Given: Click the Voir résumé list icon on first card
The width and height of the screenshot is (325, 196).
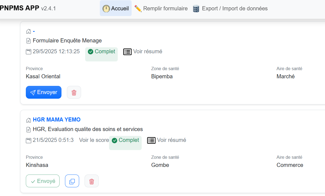Looking at the screenshot, I should (x=127, y=52).
